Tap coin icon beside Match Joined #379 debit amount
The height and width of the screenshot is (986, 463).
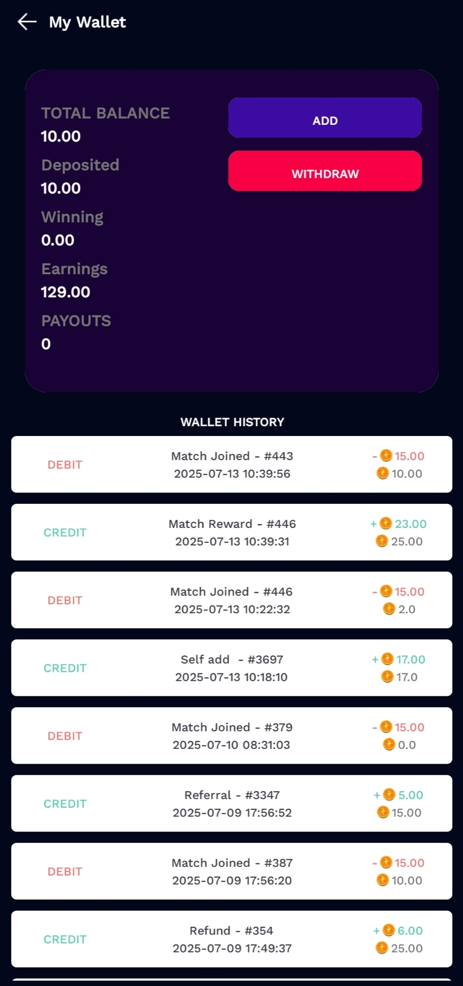[x=386, y=727]
